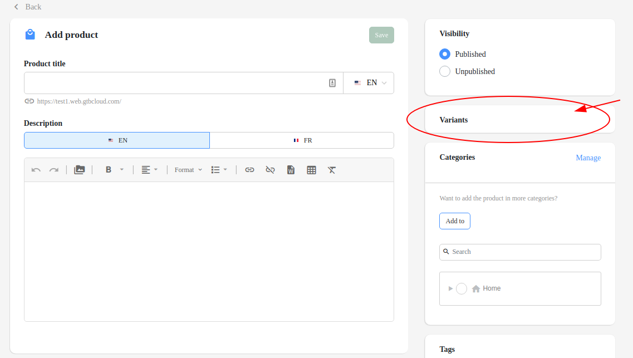
Task: Select the Unpublished radio button
Action: point(445,71)
